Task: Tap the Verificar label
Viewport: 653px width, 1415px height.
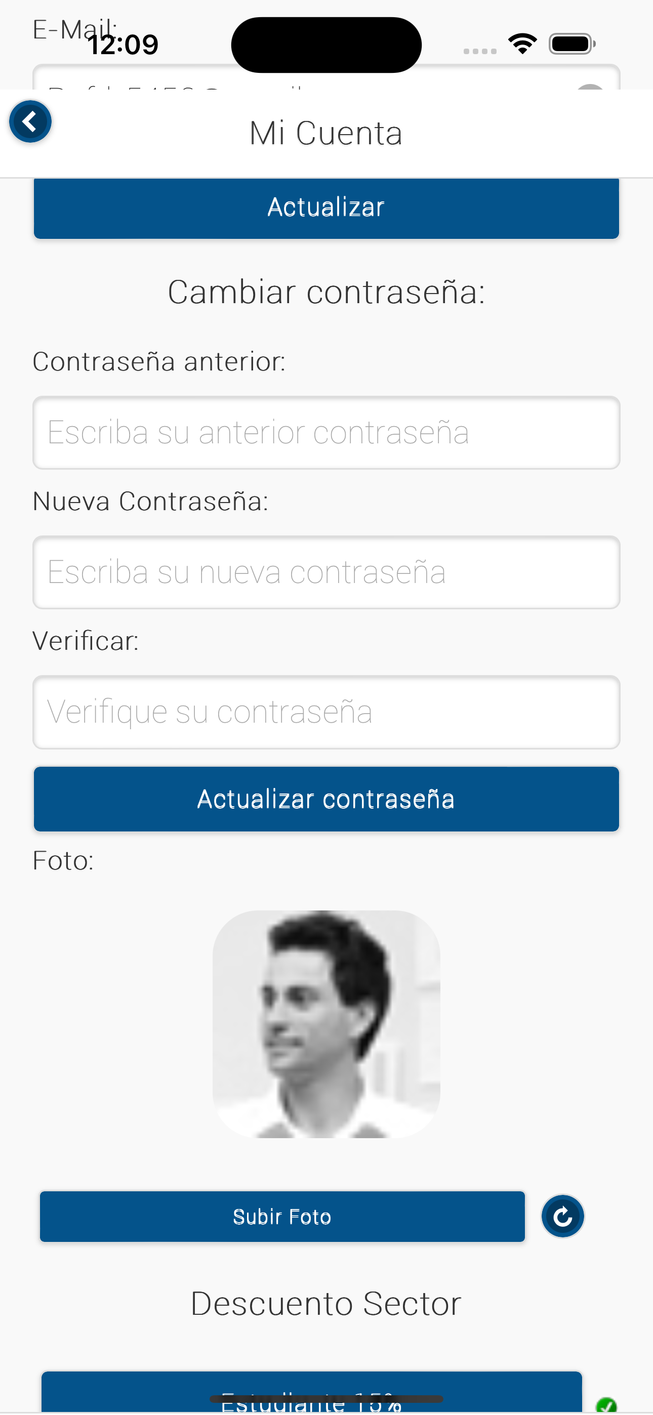Action: pyautogui.click(x=86, y=641)
